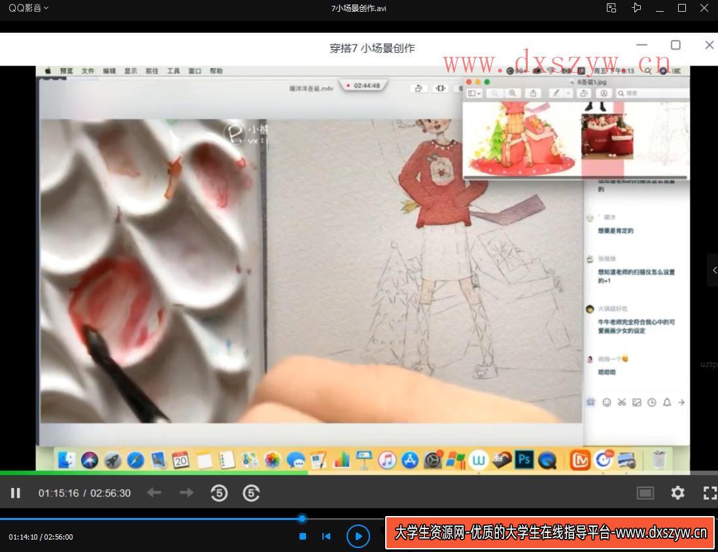Click the round blue play button

pyautogui.click(x=358, y=536)
